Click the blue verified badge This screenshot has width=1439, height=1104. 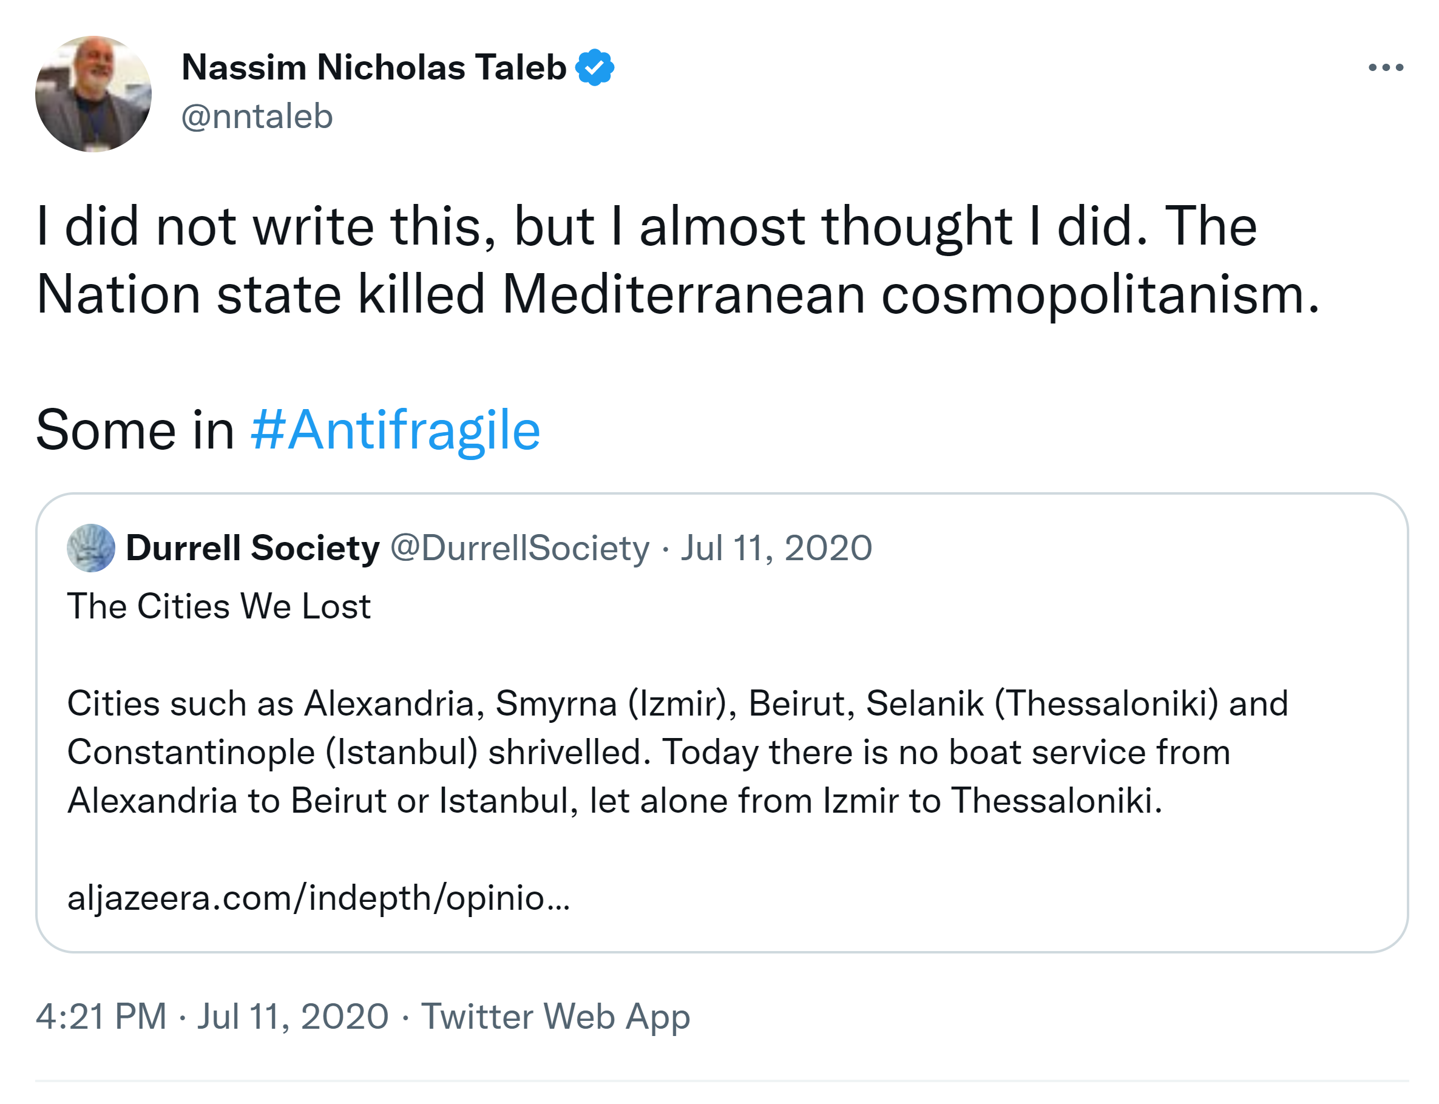pyautogui.click(x=594, y=67)
